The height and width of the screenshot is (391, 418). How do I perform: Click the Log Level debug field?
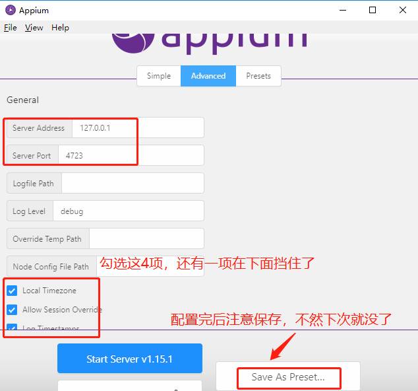129,211
